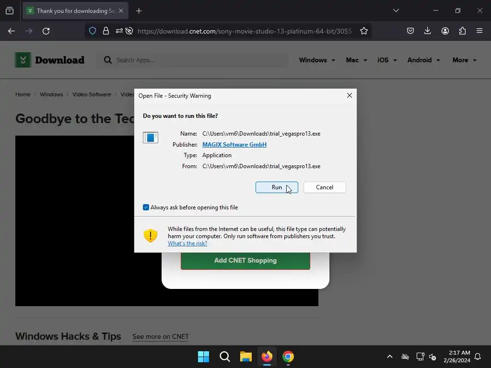Open the Windows breadcrumb link
Image resolution: width=491 pixels, height=368 pixels.
coord(51,94)
